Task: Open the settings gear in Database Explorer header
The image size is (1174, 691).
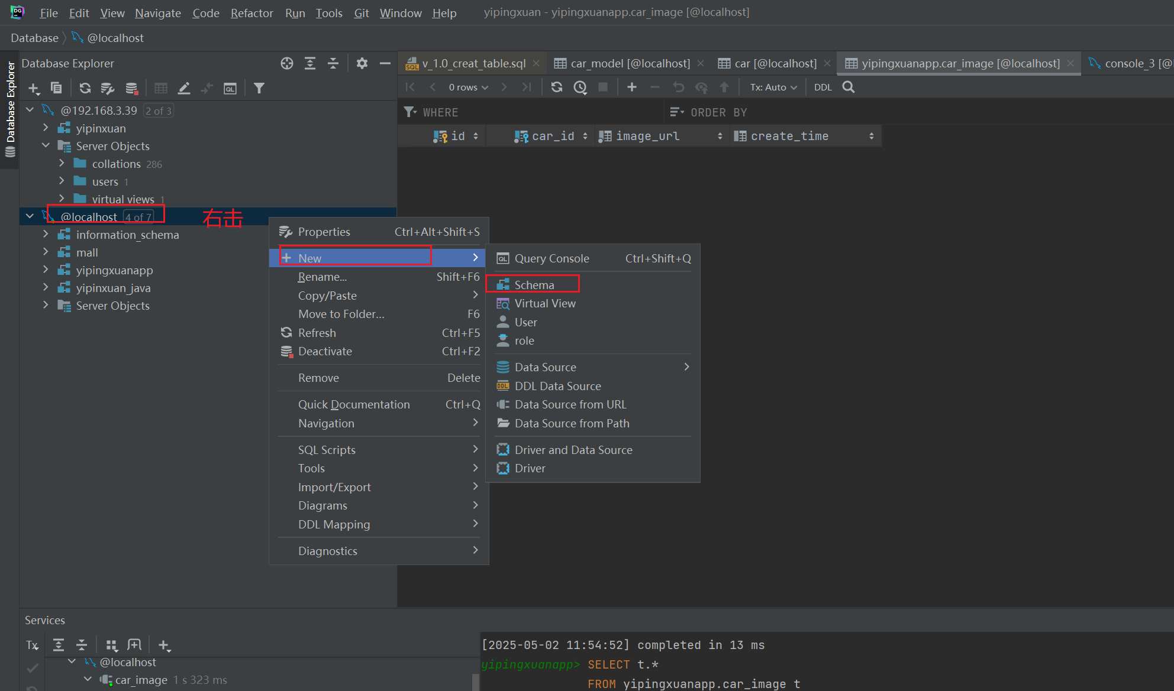Action: tap(362, 63)
